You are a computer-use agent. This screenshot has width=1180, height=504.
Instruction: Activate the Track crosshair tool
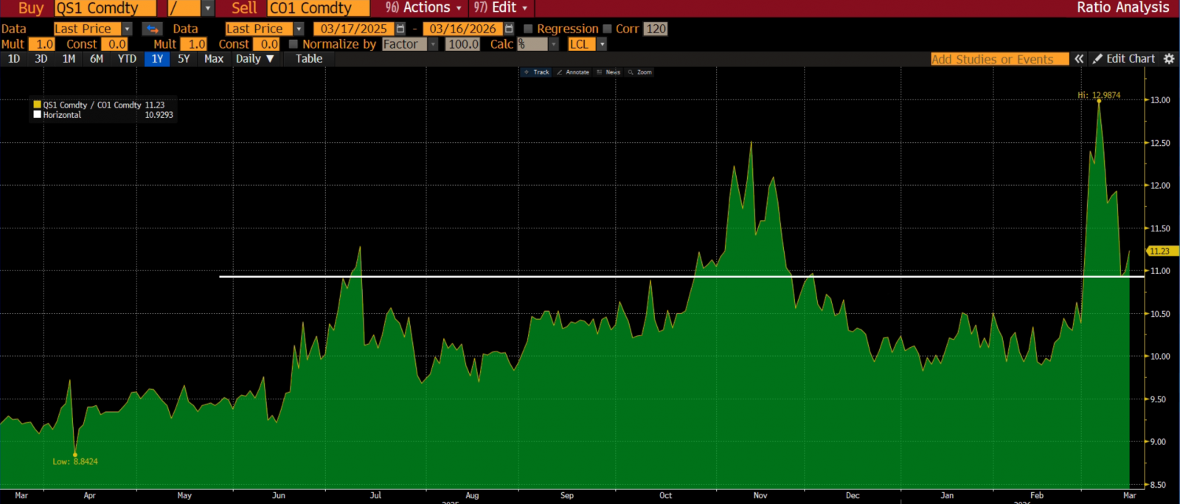[x=536, y=72]
